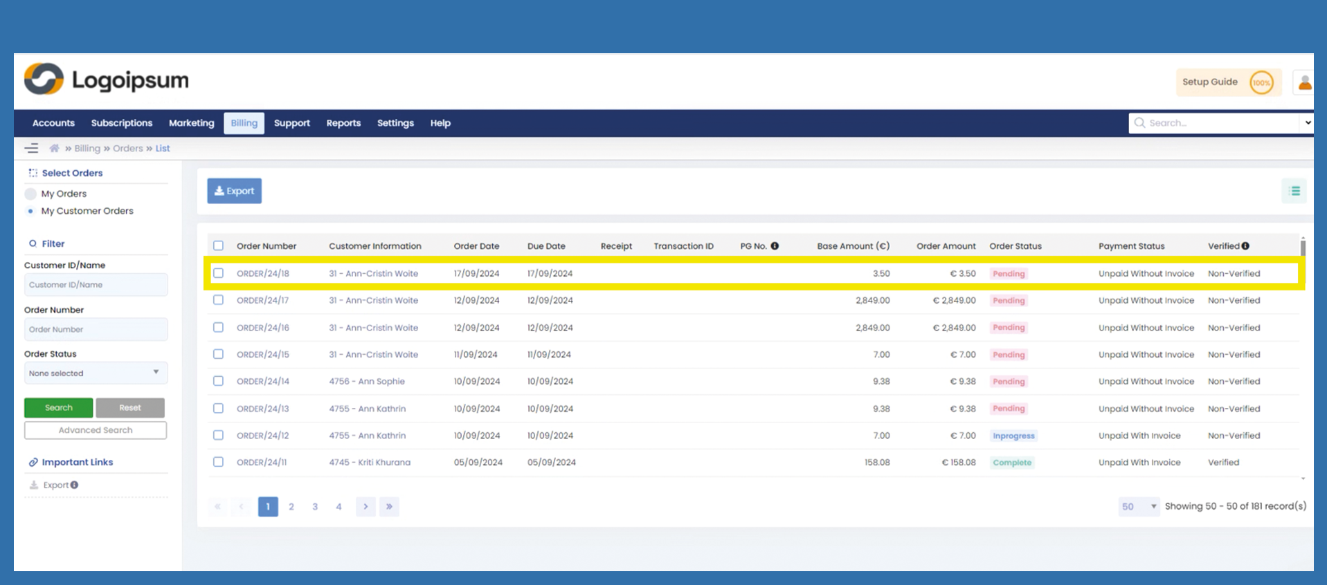Open the Subscriptions menu
1327x585 pixels.
click(x=122, y=123)
